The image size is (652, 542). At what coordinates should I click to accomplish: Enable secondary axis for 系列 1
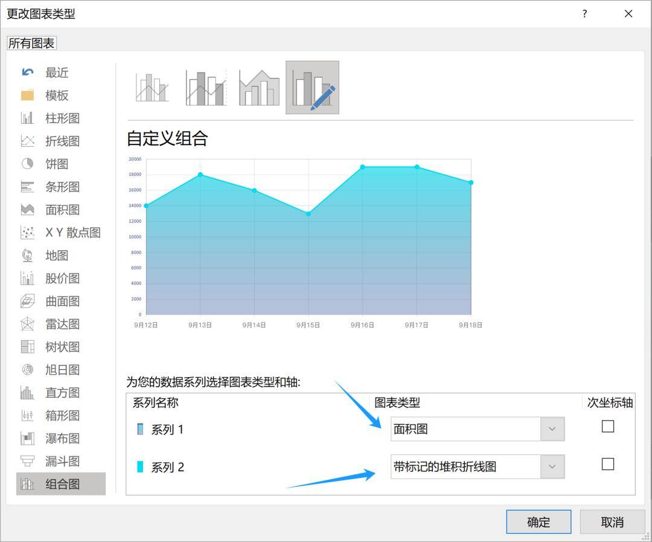pyautogui.click(x=608, y=427)
